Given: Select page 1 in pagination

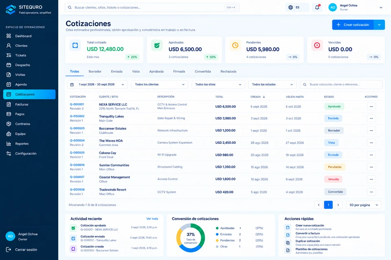Looking at the screenshot, I should 328,205.
